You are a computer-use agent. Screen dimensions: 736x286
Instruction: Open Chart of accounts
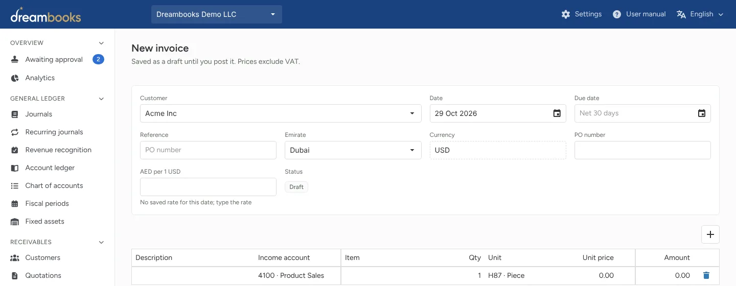tap(54, 186)
